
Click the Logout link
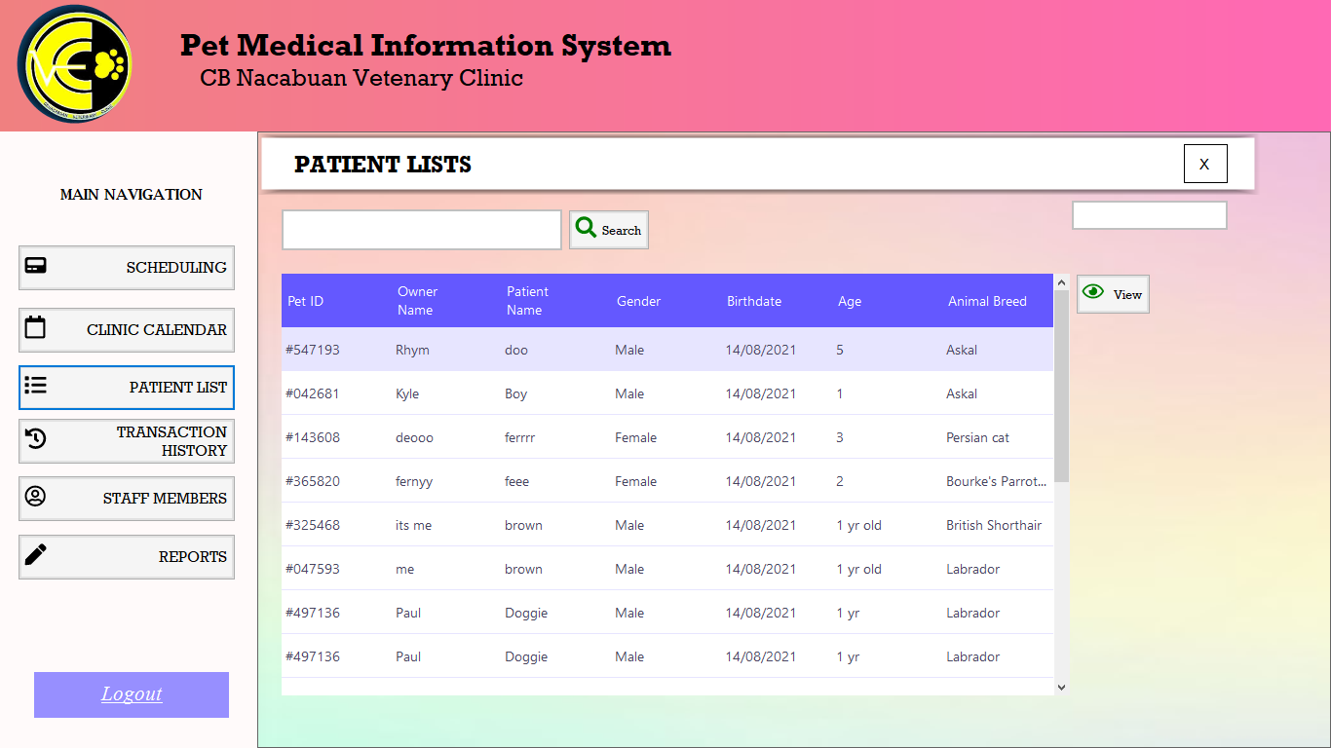point(132,694)
